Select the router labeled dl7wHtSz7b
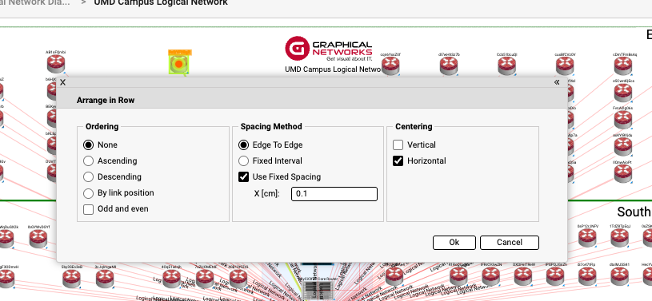Image resolution: width=652 pixels, height=301 pixels. pos(449,65)
